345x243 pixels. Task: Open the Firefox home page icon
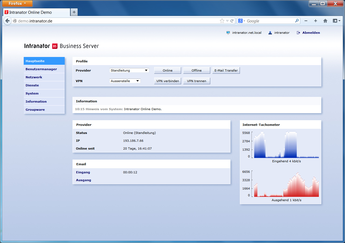[x=325, y=21]
